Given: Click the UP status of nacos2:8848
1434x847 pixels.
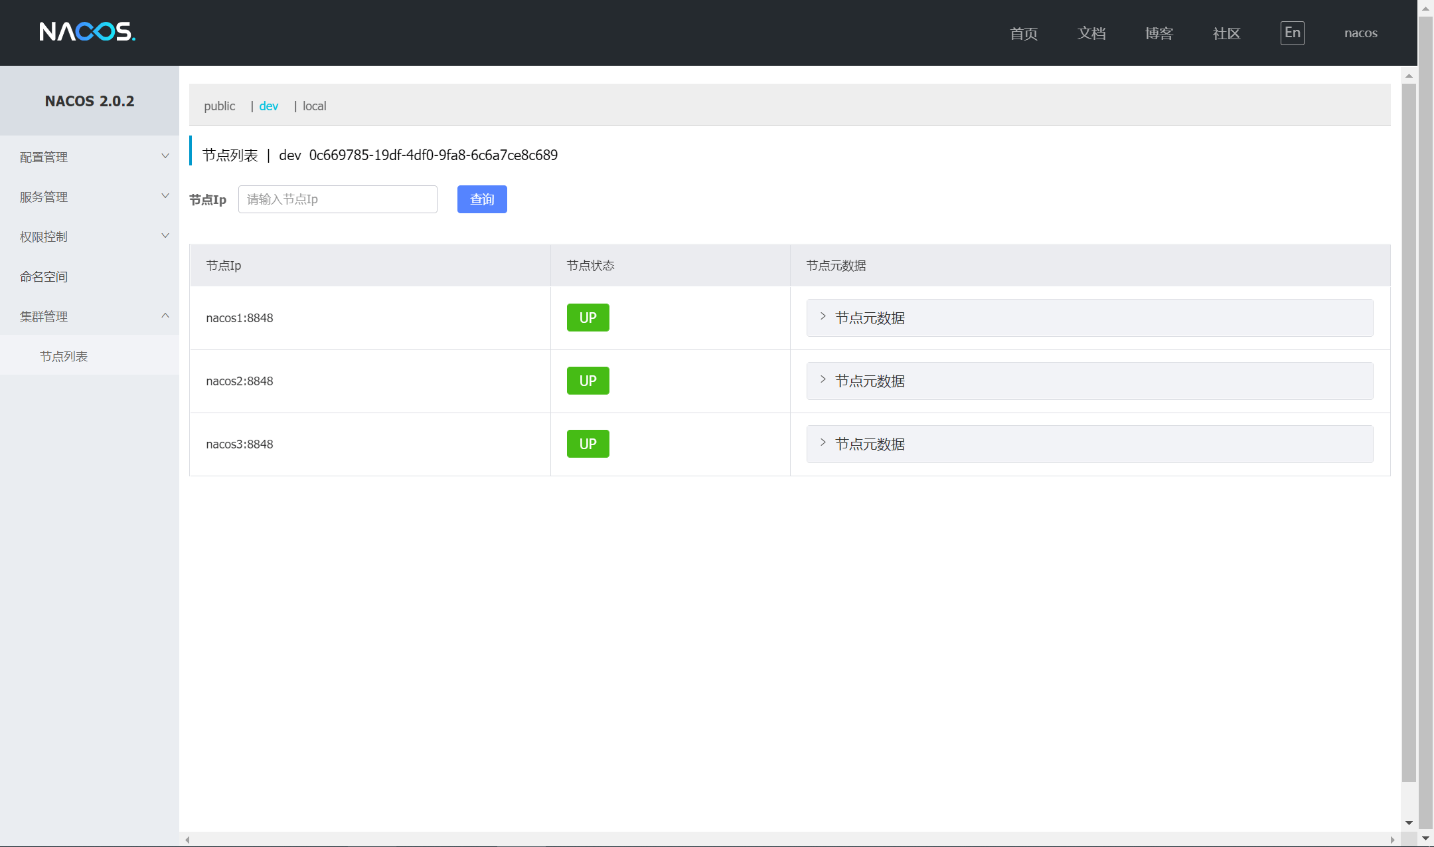Looking at the screenshot, I should (588, 381).
